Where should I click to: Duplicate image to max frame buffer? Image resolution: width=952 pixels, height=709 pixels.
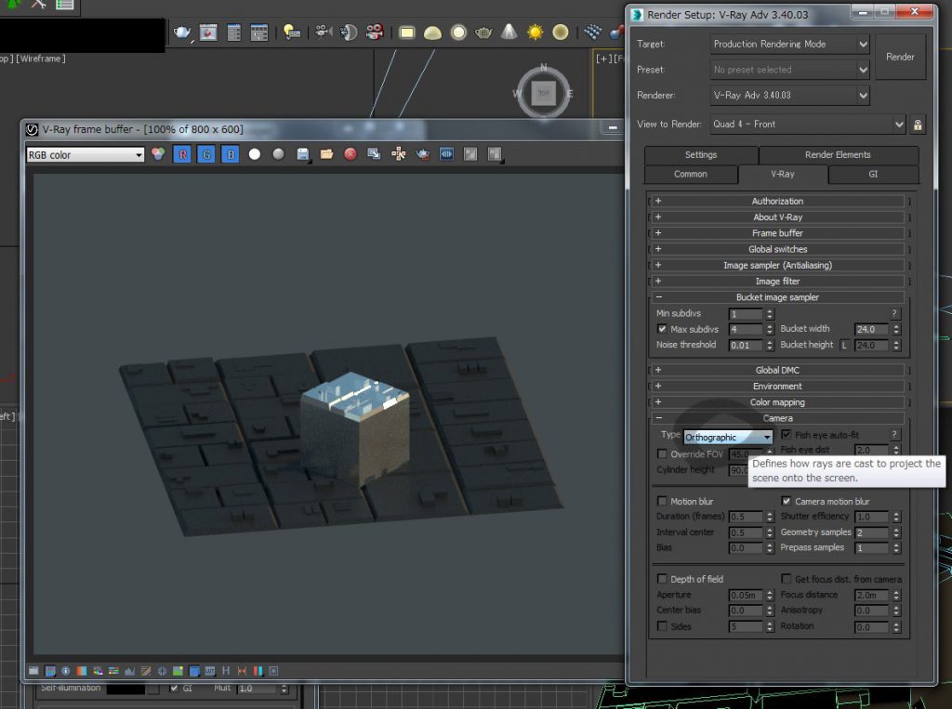pyautogui.click(x=374, y=153)
